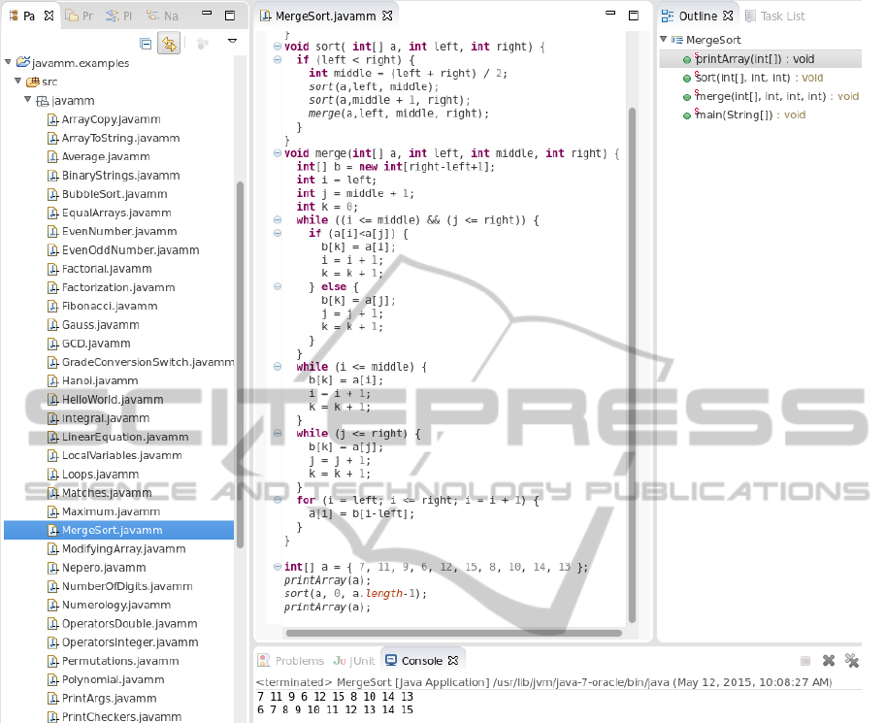The height and width of the screenshot is (723, 886).
Task: Collapse the javamm.examples project node
Action: 9,63
